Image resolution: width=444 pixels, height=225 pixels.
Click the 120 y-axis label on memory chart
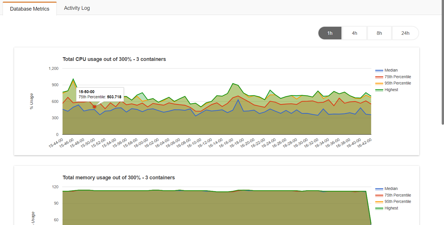tap(55, 187)
